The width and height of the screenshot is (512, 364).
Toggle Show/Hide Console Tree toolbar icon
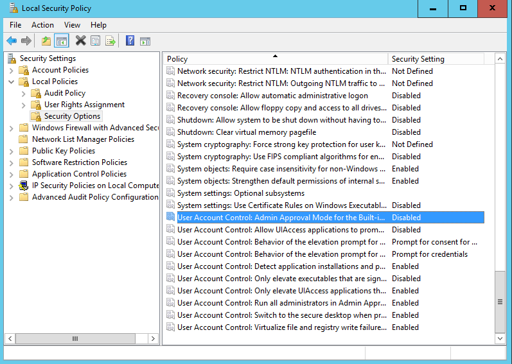(62, 41)
